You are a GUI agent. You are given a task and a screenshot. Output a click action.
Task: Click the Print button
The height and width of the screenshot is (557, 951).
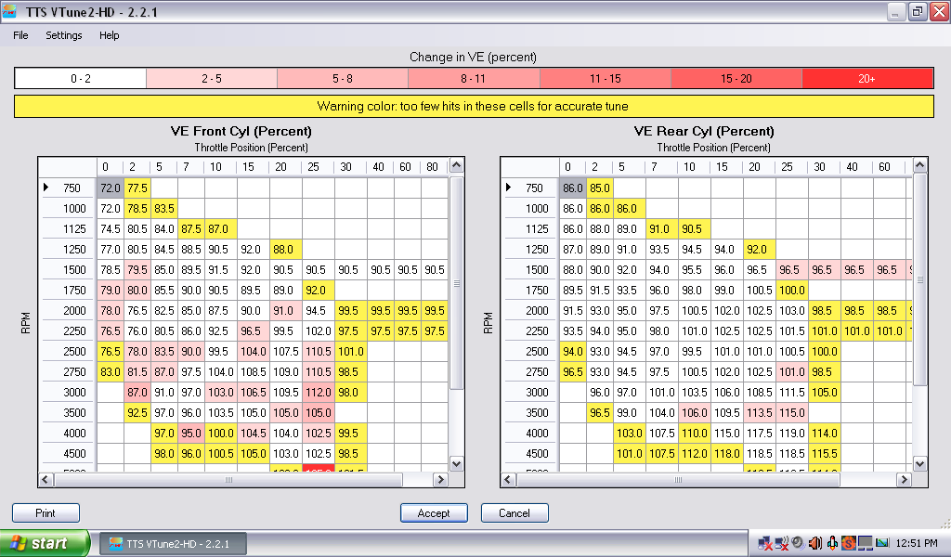point(46,512)
